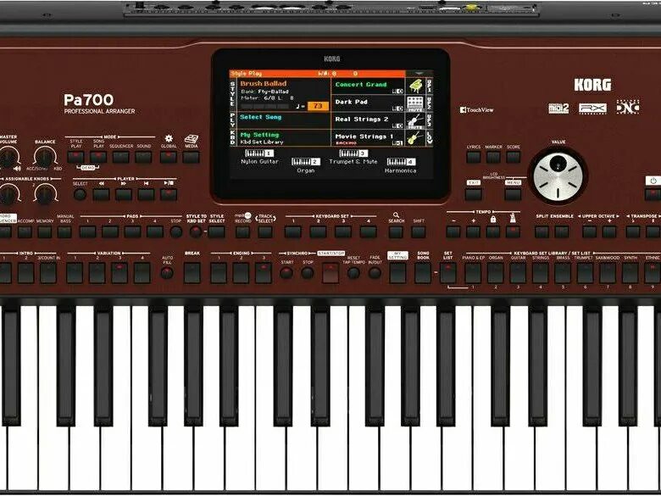Push the upper octave plus button
The width and height of the screenshot is (661, 496).
point(609,232)
